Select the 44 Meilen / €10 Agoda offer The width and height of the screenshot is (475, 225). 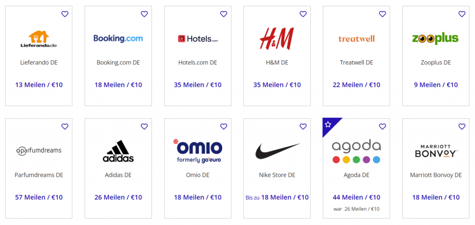[x=357, y=197]
